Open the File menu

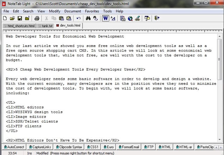click(6, 11)
